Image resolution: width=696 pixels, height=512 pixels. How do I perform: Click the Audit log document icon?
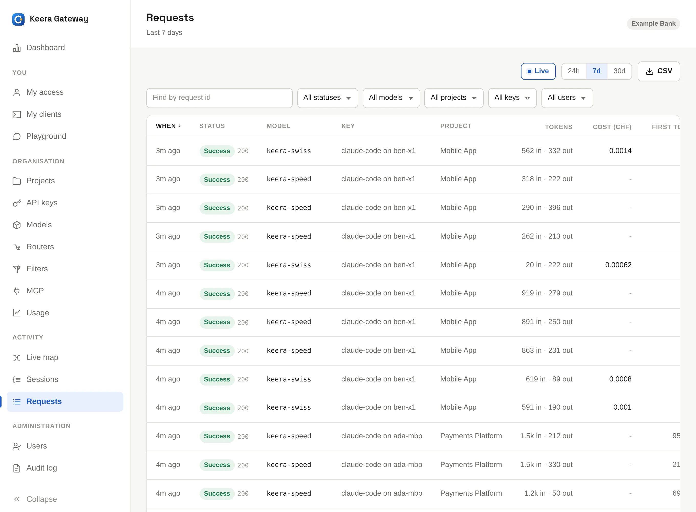click(17, 468)
